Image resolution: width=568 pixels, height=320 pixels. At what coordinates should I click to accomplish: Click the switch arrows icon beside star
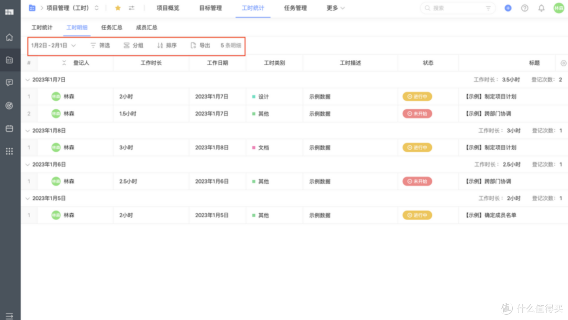(131, 8)
